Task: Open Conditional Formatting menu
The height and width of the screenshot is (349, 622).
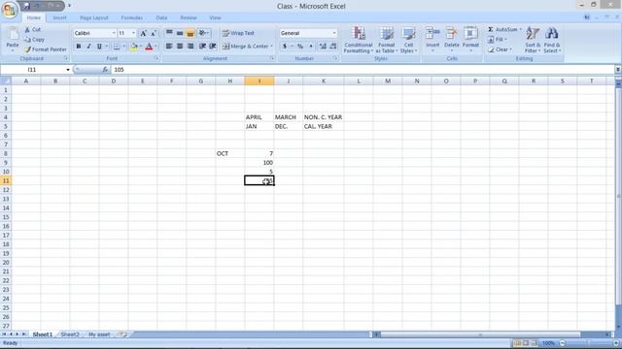Action: click(359, 40)
